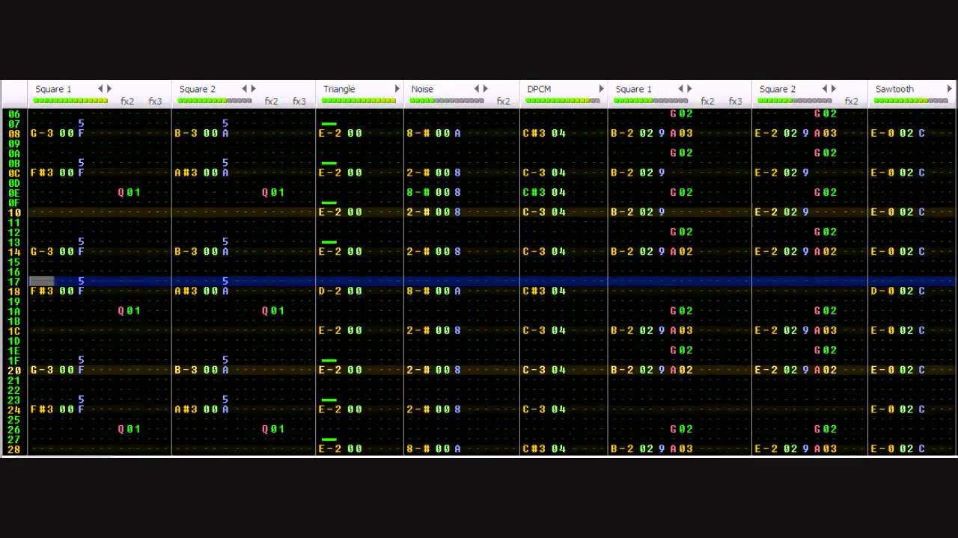Select volume C on row 08 of Sawtooth channel

point(922,133)
